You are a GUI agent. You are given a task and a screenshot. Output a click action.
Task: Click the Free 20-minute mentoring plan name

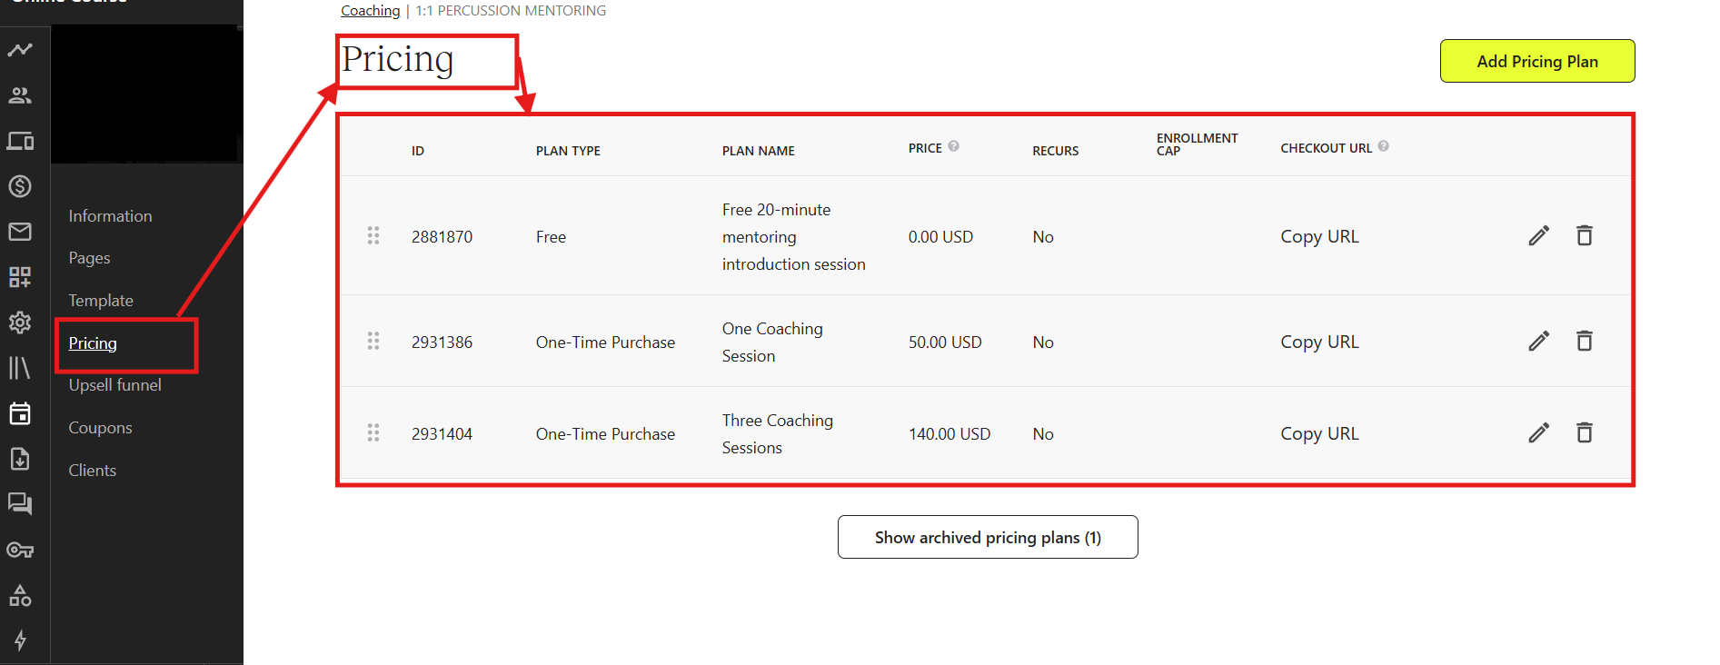click(x=794, y=237)
